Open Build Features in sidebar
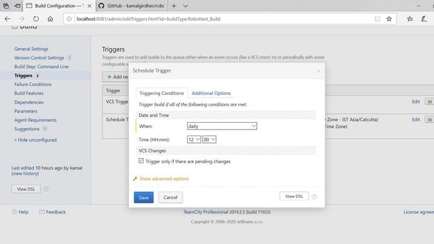The height and width of the screenshot is (244, 434). (x=28, y=93)
